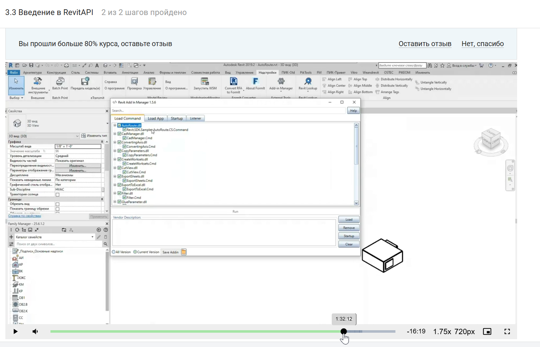Click the Arrange Tags tool
540x347 pixels.
[387, 92]
